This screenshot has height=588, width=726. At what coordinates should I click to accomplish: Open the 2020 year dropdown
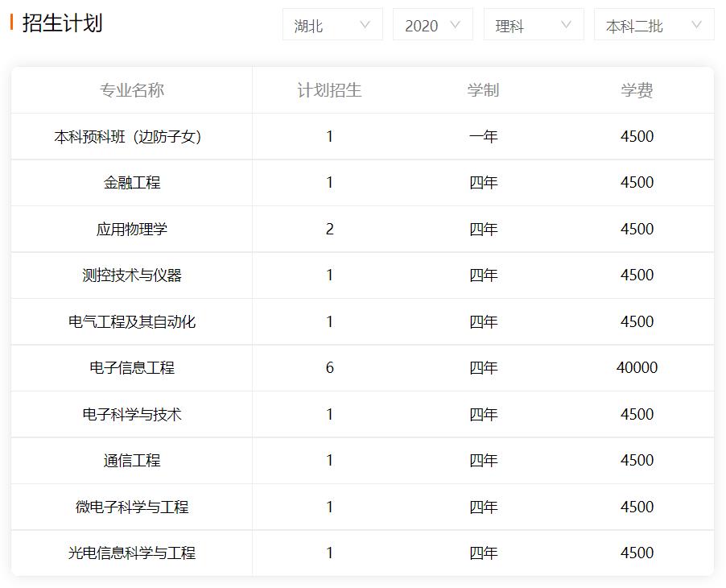pos(432,25)
